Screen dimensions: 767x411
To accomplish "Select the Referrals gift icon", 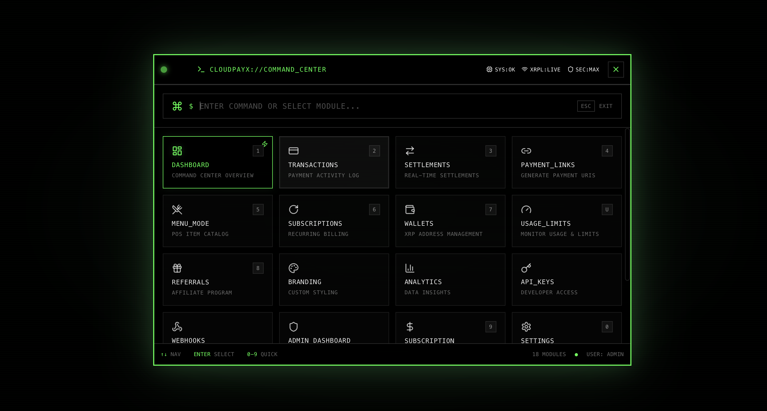I will click(177, 268).
